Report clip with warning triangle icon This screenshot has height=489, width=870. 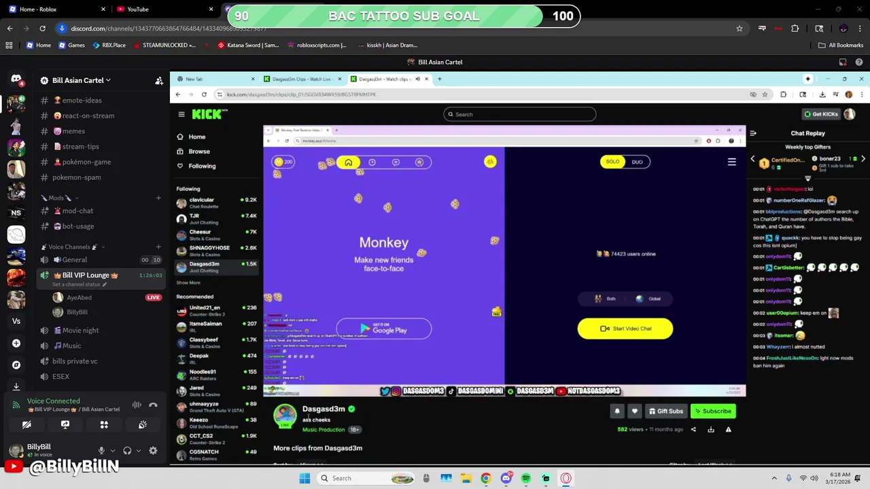pos(729,429)
